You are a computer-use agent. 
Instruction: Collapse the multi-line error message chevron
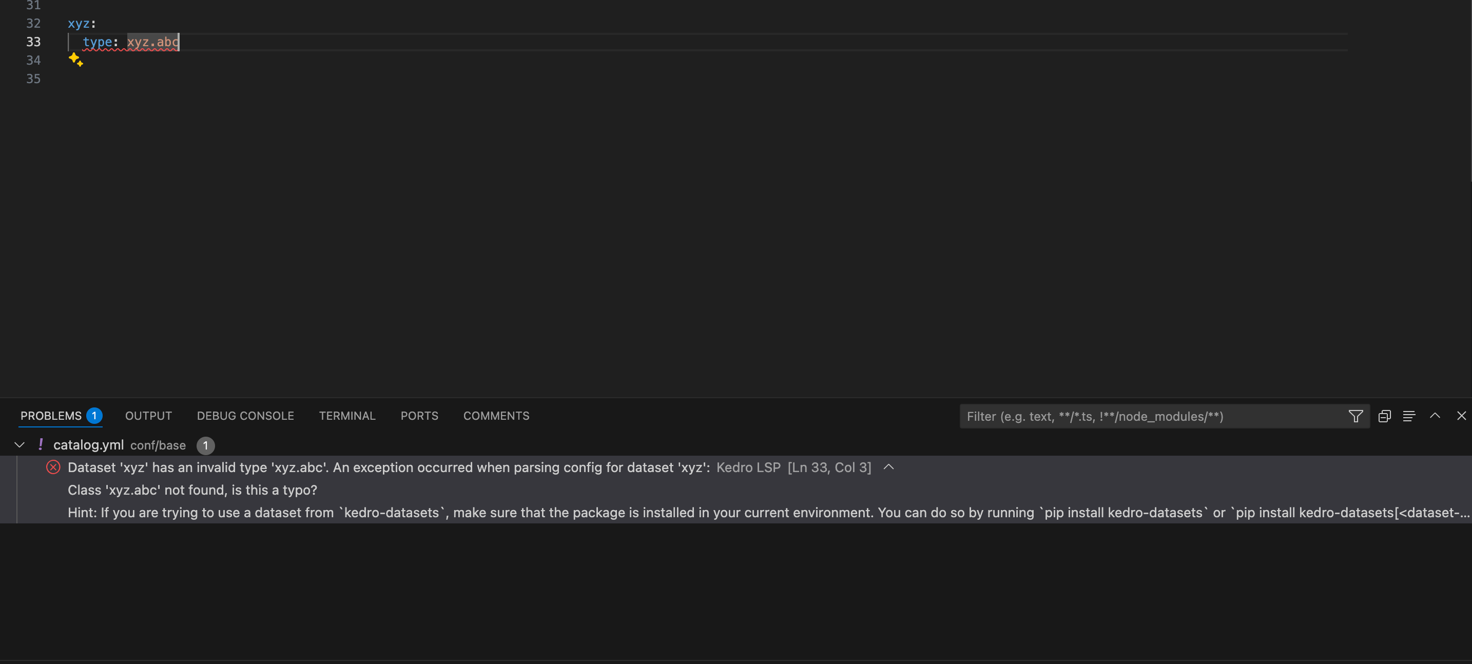(x=888, y=467)
